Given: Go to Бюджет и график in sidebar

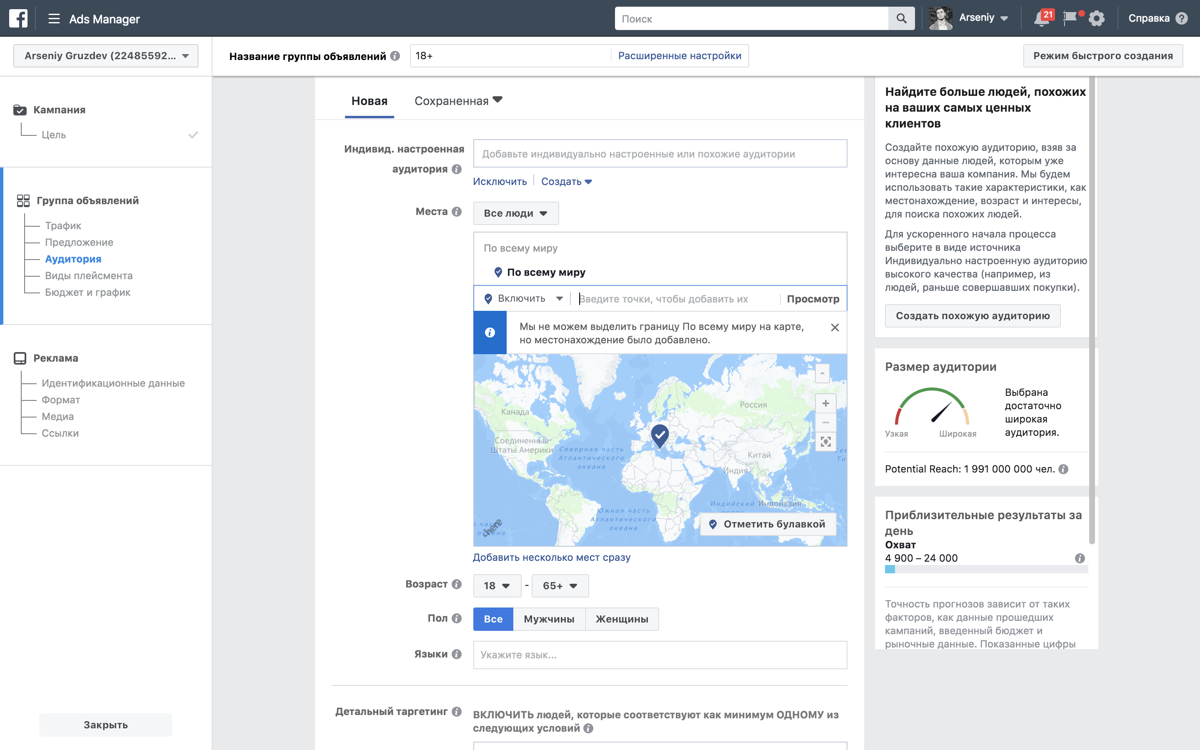Looking at the screenshot, I should pos(88,292).
